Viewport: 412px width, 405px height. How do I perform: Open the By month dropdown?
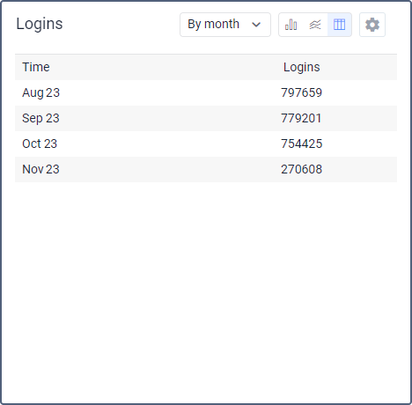point(225,25)
